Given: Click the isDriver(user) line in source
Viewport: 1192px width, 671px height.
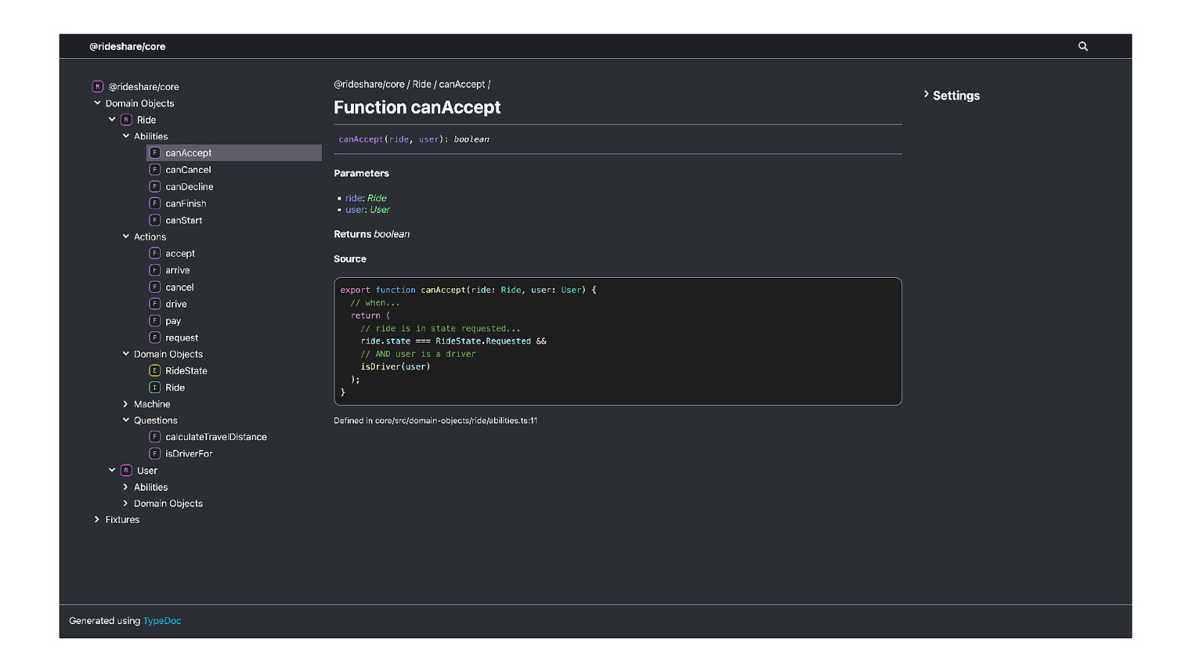Looking at the screenshot, I should point(396,366).
